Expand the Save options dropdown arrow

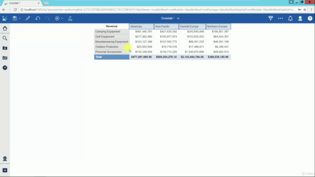point(20,19)
